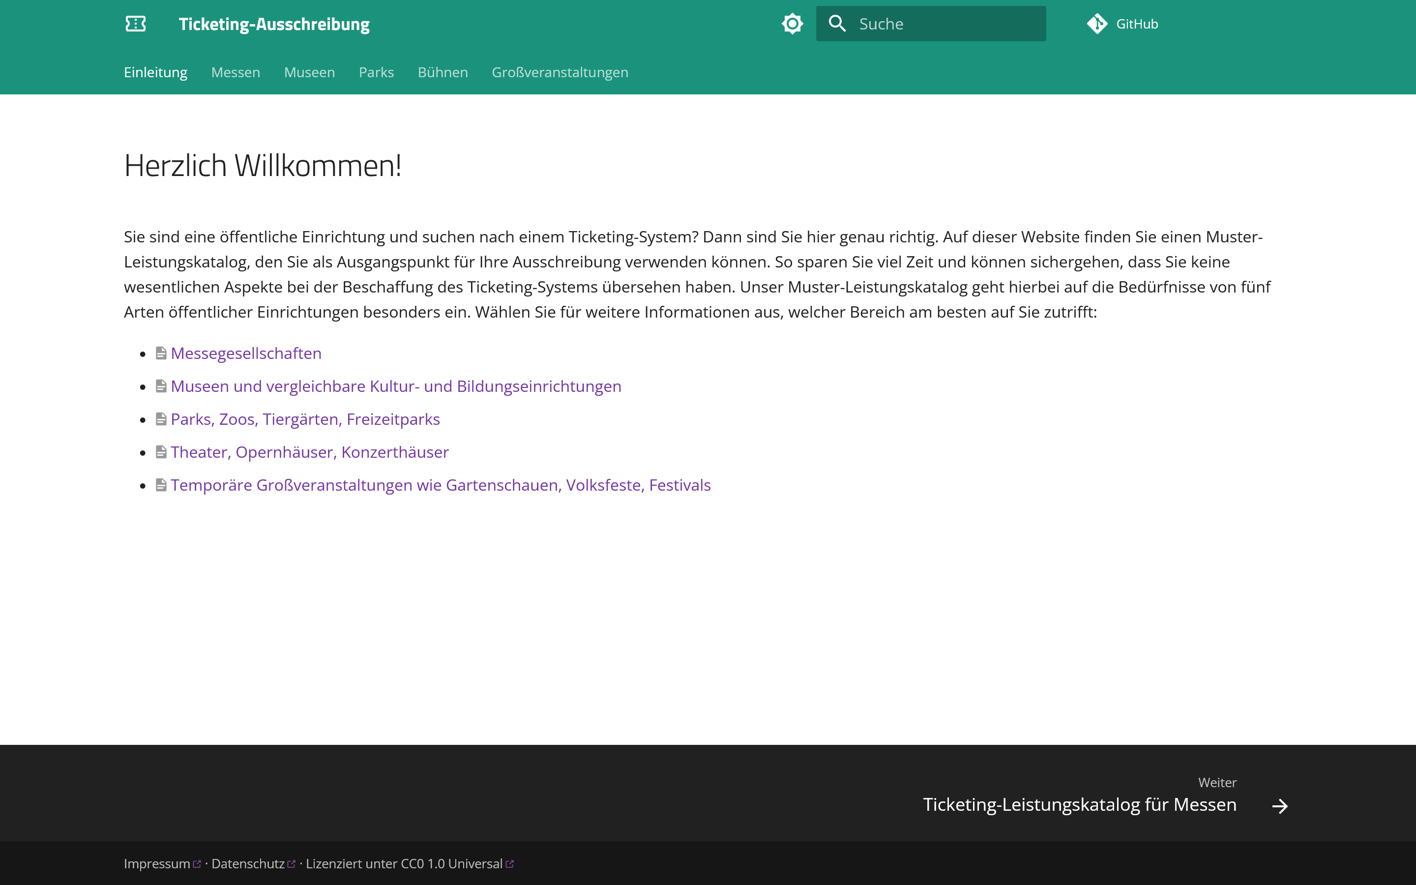Switch to the Messen tab
The image size is (1416, 885).
click(235, 73)
